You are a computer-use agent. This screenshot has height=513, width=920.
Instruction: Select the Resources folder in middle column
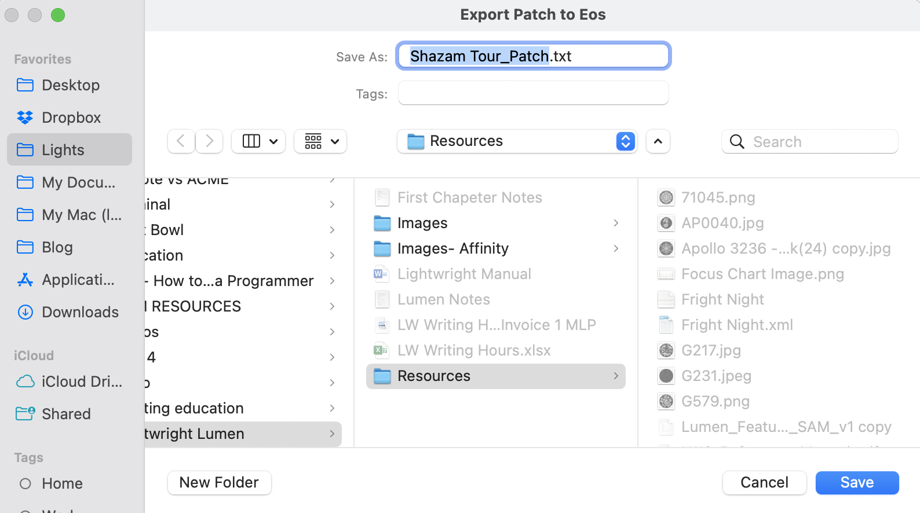[434, 376]
